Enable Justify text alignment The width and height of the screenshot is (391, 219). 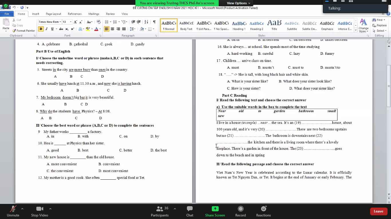pyautogui.click(x=124, y=29)
